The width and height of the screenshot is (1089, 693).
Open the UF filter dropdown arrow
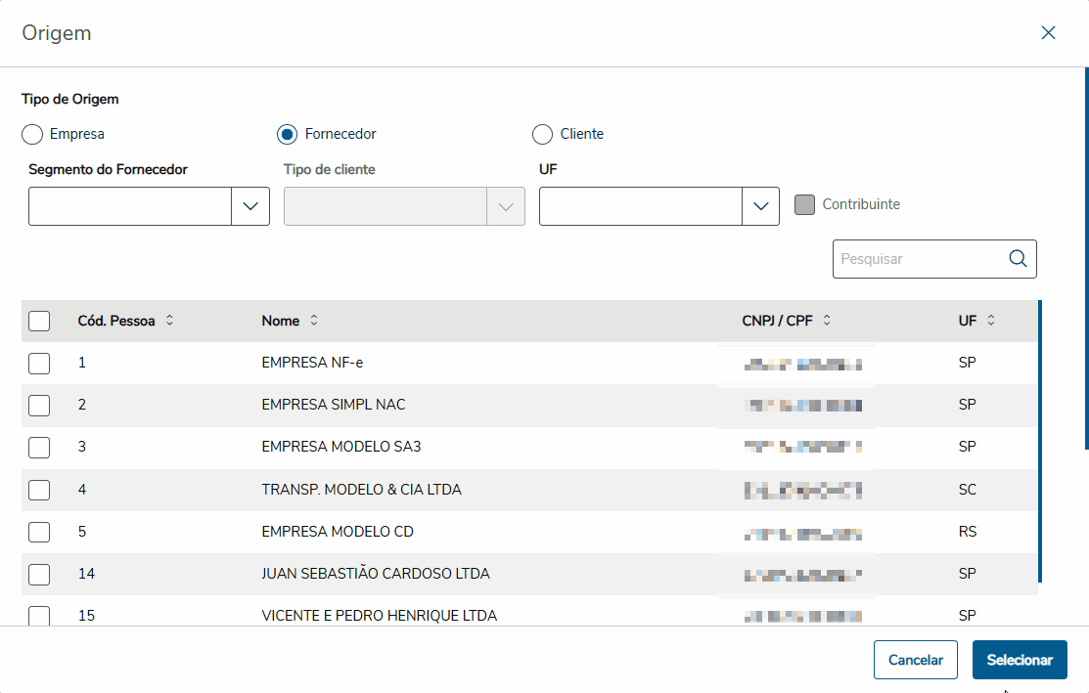(x=760, y=206)
